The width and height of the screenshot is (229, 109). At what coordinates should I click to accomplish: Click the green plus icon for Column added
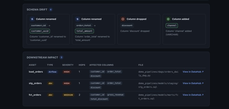tap(168, 19)
